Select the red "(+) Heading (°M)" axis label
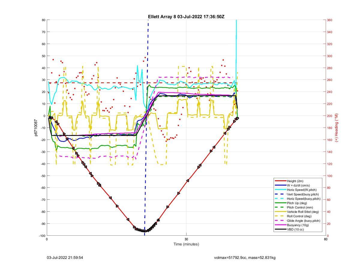Image resolution: width=360 pixels, height=265 pixels. [x=336, y=128]
